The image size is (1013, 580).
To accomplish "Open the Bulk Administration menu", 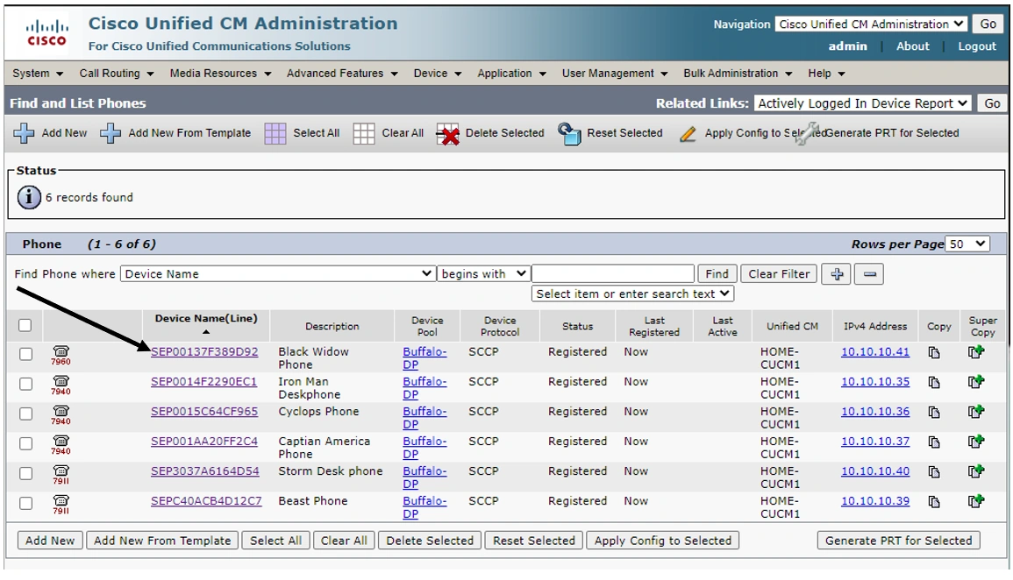I will coord(737,74).
